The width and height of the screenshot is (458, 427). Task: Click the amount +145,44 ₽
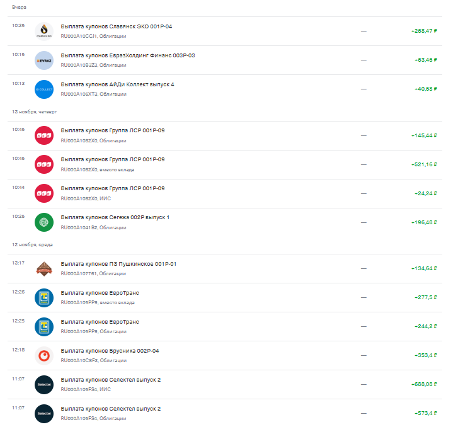tap(424, 135)
